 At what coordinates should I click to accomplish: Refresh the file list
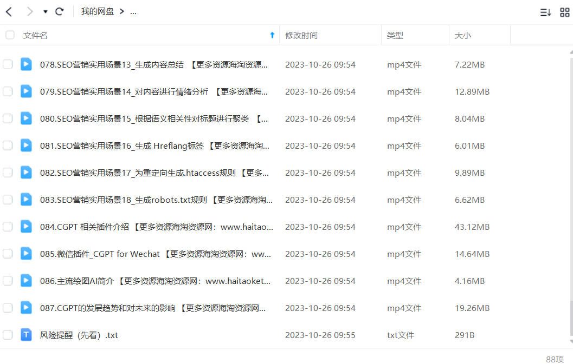click(59, 12)
